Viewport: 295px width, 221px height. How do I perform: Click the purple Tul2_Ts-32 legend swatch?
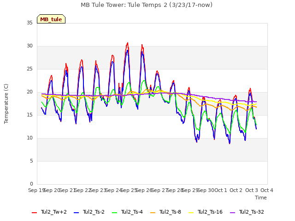click(232, 213)
